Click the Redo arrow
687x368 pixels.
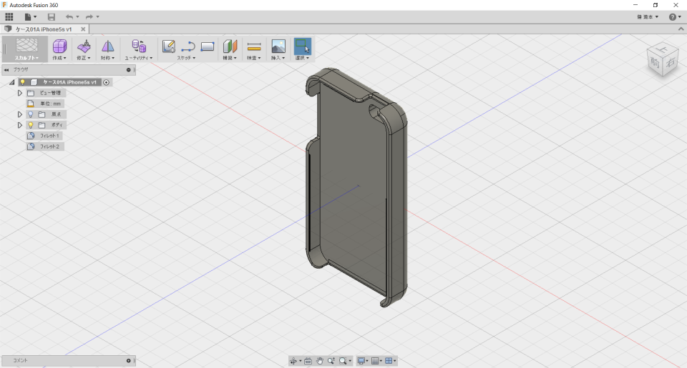pos(89,17)
